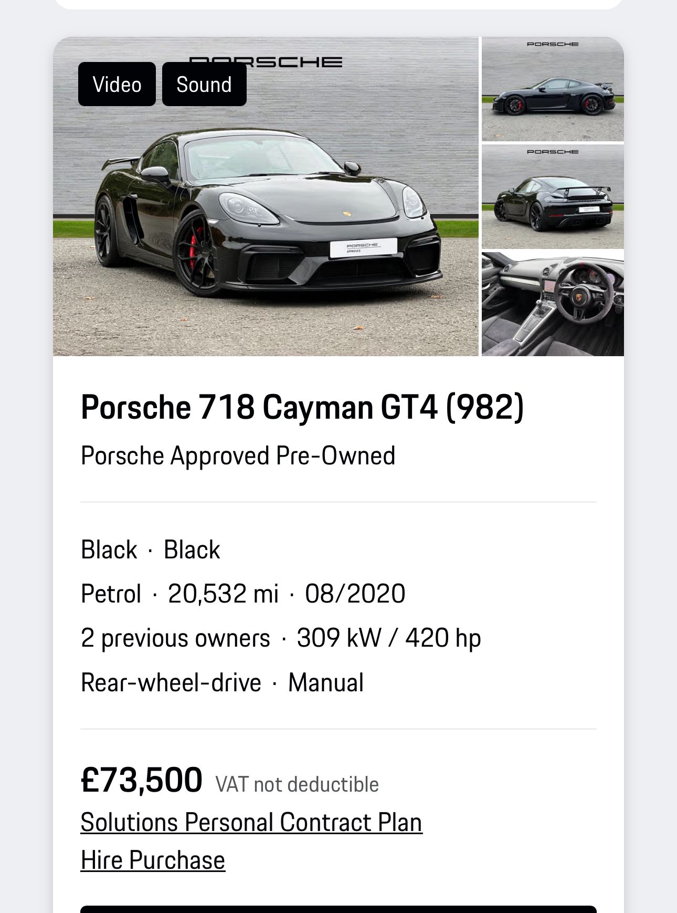This screenshot has height=913, width=677.
Task: Click the 2 previous owners detail
Action: click(175, 638)
